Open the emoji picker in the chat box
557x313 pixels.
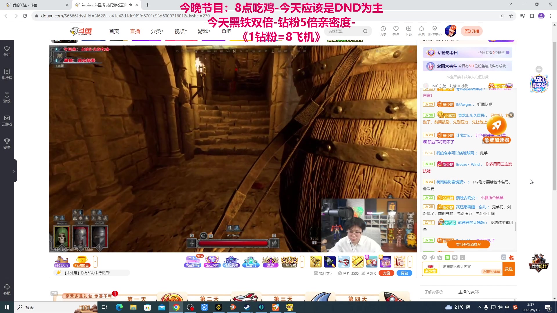424,257
